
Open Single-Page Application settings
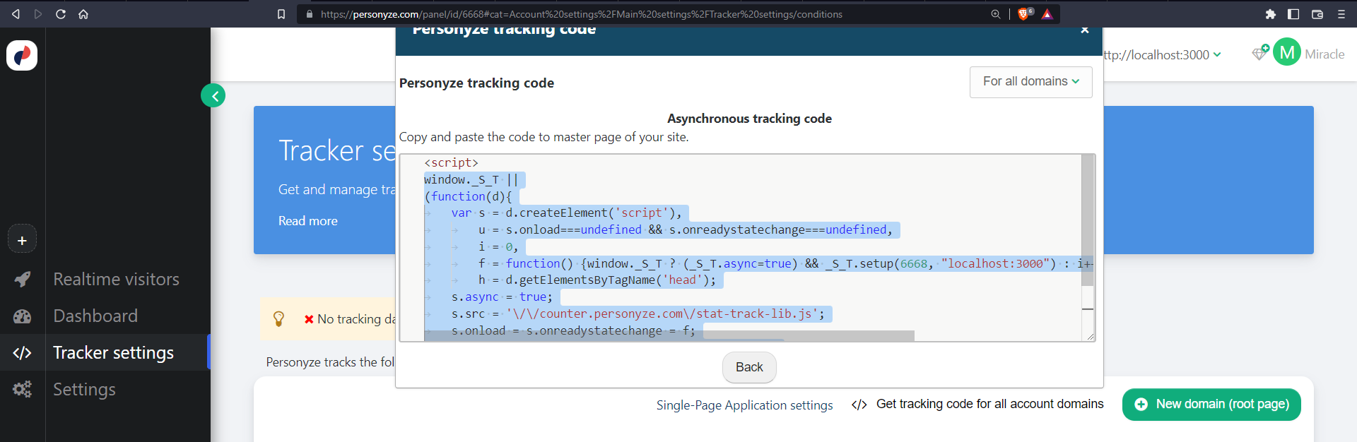coord(744,405)
